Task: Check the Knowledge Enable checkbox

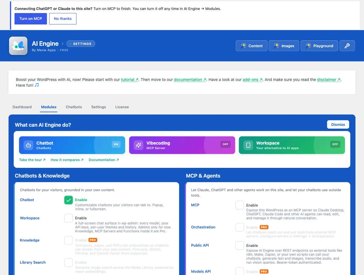Action: pos(69,240)
